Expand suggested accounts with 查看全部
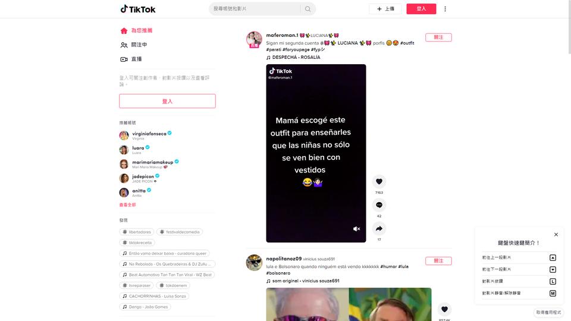 tap(127, 205)
